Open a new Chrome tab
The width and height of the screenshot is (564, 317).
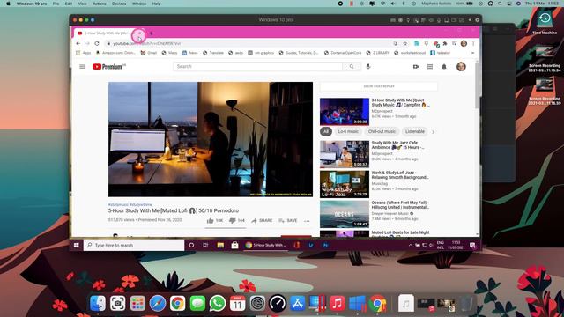[151, 33]
